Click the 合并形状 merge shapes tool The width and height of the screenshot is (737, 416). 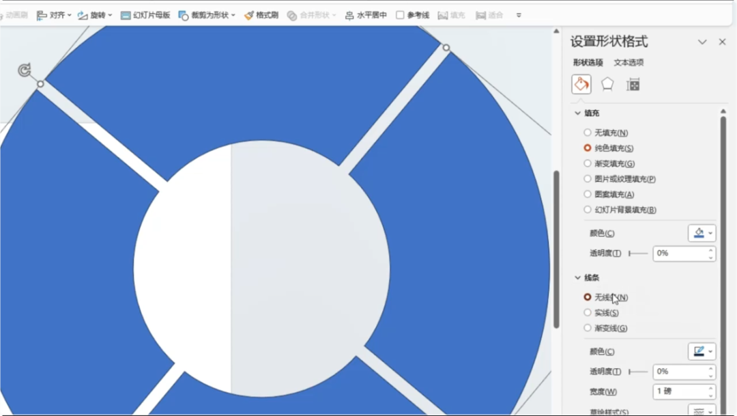311,15
